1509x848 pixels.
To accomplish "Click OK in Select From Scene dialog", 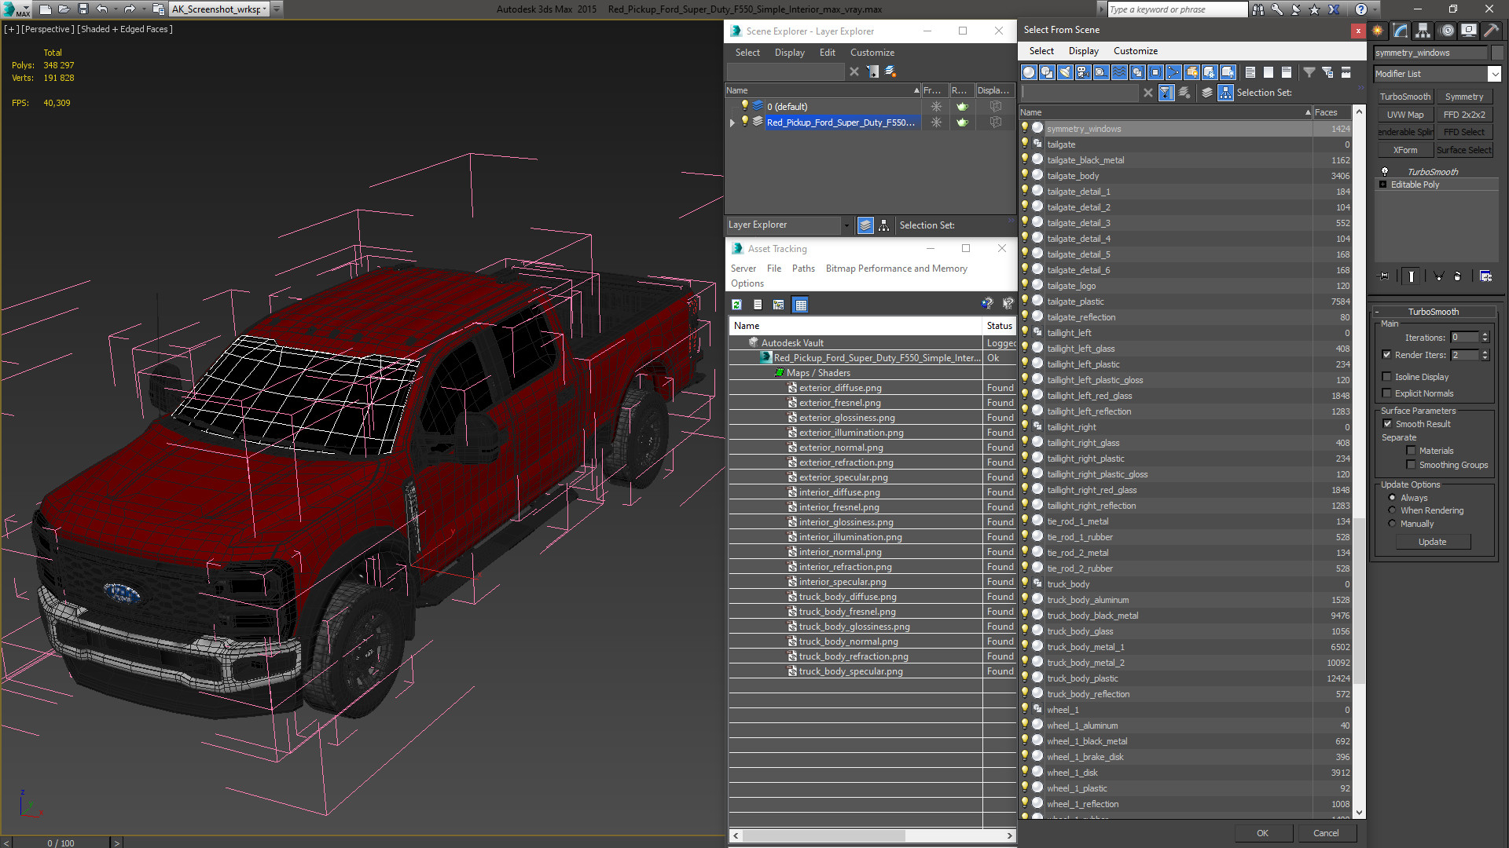I will tap(1262, 833).
